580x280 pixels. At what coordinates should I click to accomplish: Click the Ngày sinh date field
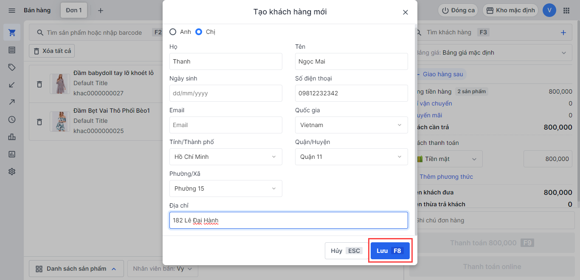(226, 93)
